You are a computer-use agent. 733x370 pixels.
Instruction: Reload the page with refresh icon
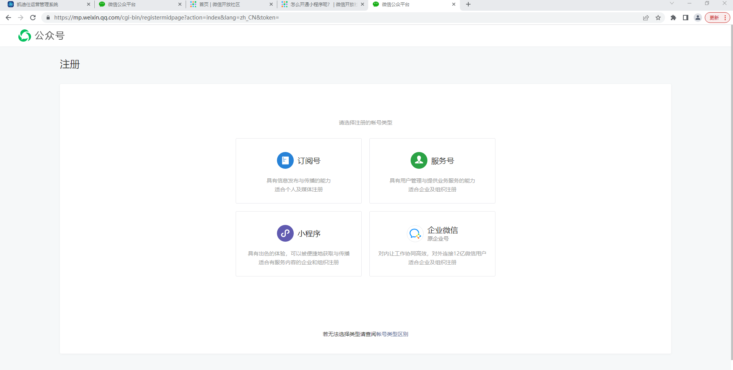click(x=33, y=18)
